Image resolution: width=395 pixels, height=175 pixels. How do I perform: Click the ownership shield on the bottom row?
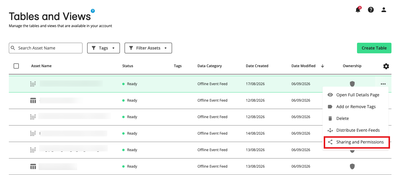point(352,166)
